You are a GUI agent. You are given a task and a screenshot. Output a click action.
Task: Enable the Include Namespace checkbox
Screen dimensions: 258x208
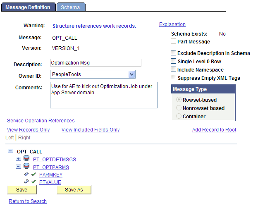[173, 69]
